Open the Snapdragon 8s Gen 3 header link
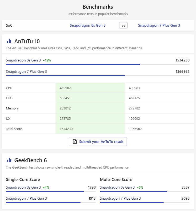The height and width of the screenshot is (211, 196). pos(88,26)
